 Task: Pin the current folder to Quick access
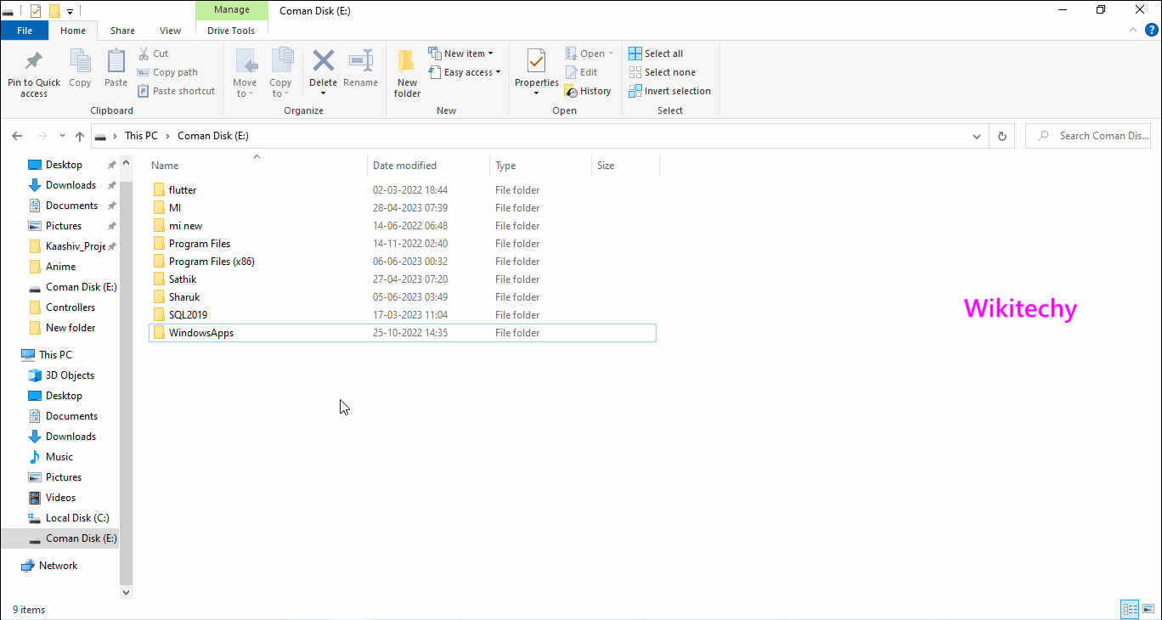coord(33,72)
